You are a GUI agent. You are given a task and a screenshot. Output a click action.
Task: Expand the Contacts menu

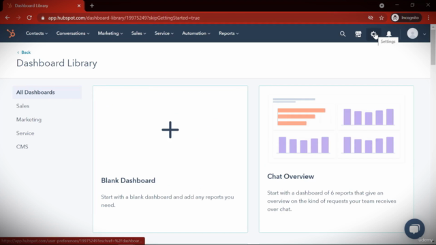coord(37,33)
